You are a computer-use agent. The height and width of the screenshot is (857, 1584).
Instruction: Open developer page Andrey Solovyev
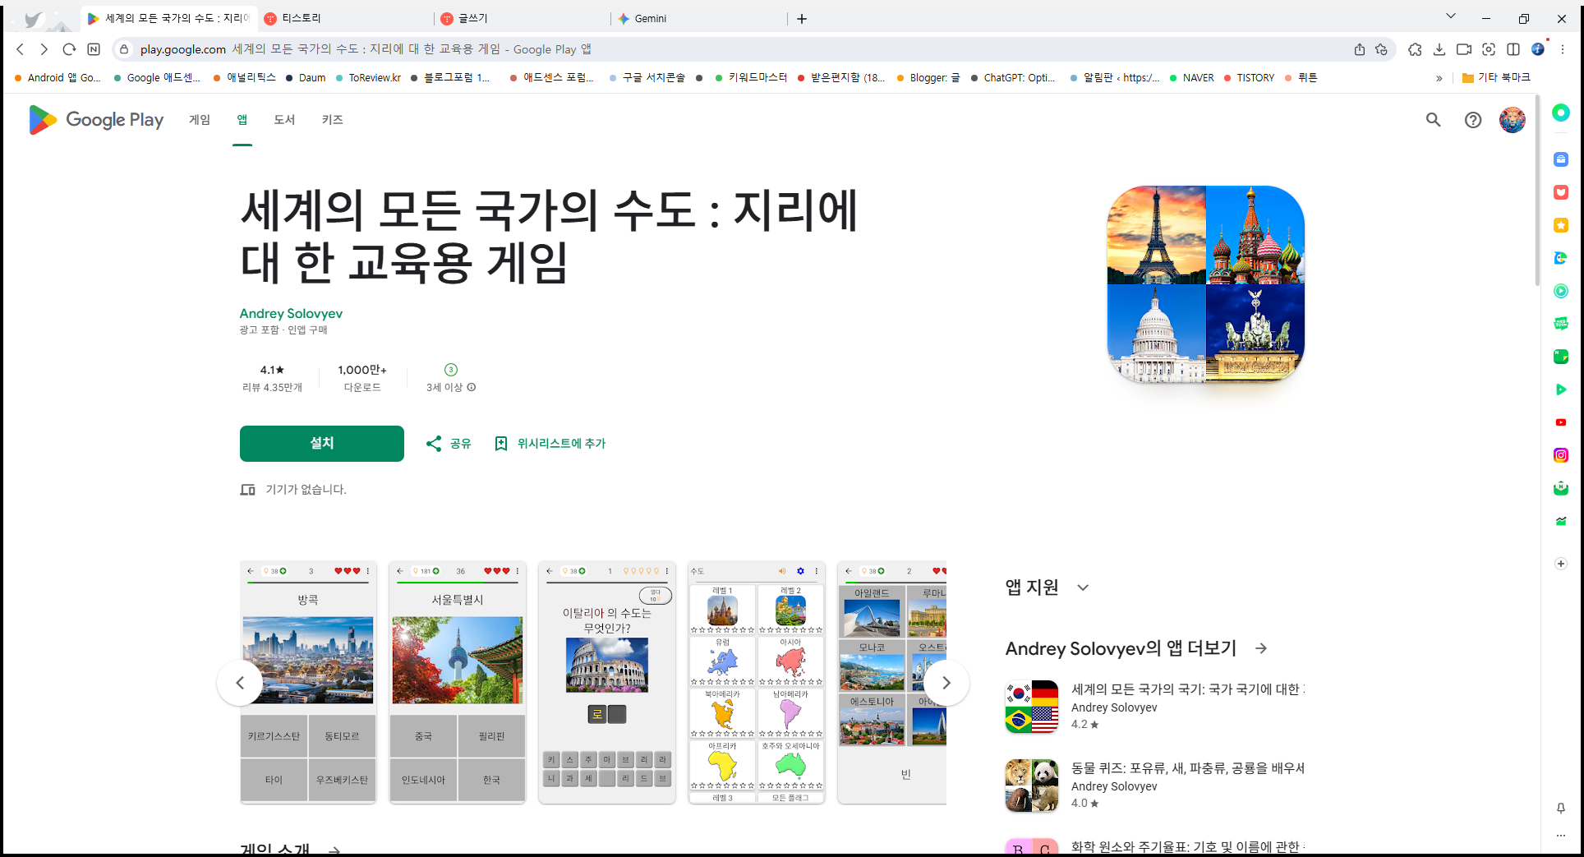coord(291,313)
